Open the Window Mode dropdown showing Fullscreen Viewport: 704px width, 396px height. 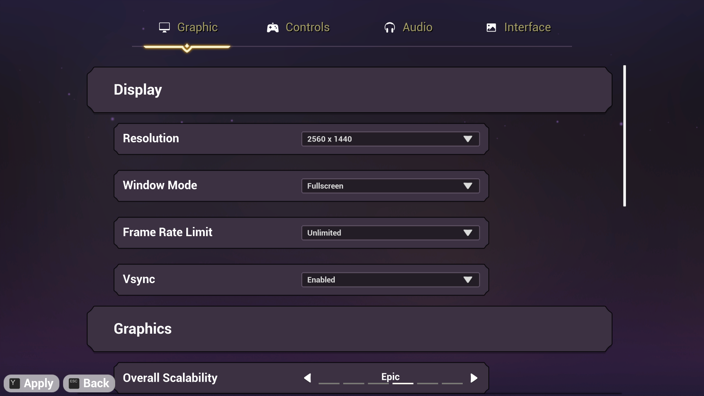pos(390,186)
